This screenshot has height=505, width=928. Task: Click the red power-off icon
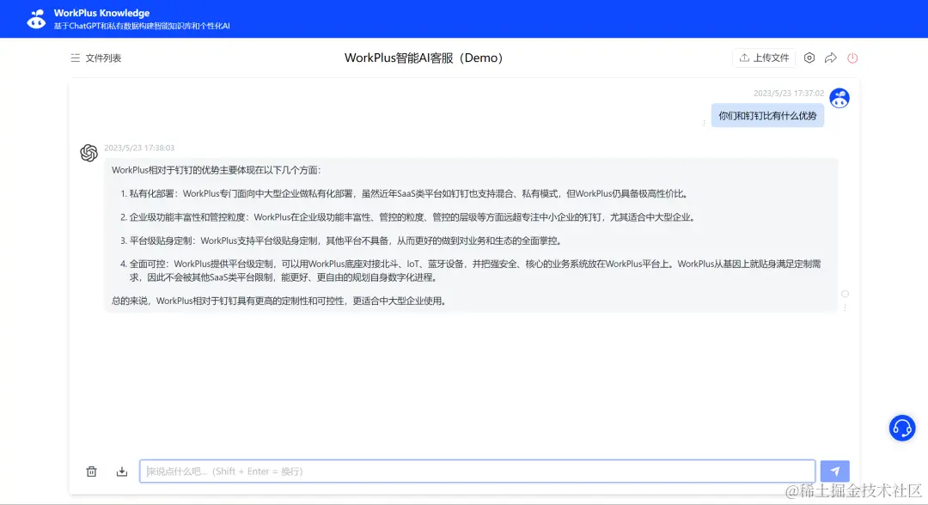852,58
